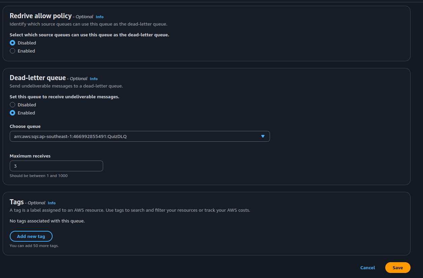Click the Choose queue field label
Image resolution: width=423 pixels, height=278 pixels.
click(25, 126)
